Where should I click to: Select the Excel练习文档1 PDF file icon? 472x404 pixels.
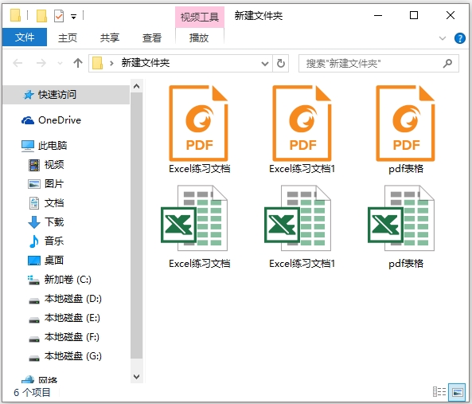302,124
